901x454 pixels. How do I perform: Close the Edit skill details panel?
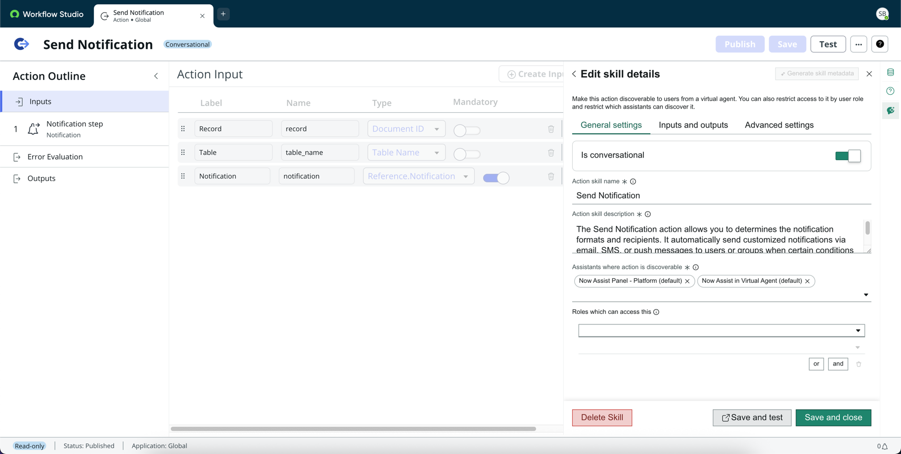869,74
